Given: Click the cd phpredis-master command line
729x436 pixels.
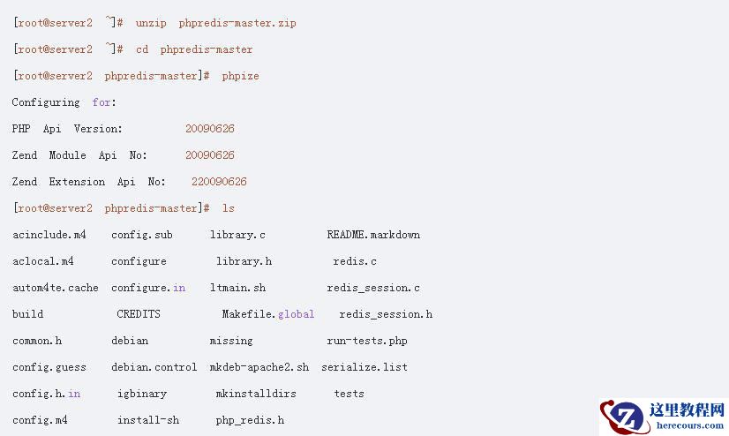Looking at the screenshot, I should (x=194, y=49).
